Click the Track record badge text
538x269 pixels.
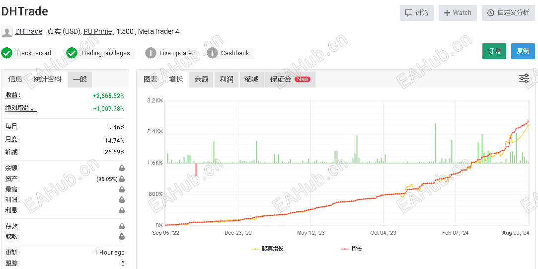pos(33,53)
